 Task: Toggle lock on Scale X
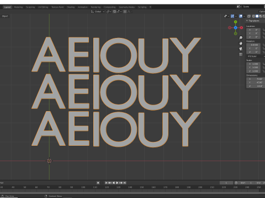(x=263, y=64)
